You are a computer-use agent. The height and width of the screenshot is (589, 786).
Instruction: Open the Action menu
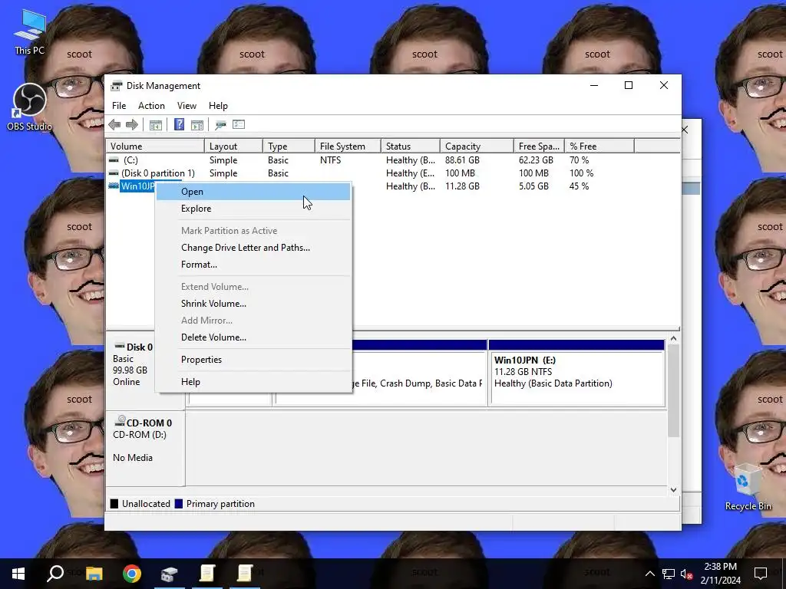point(151,106)
